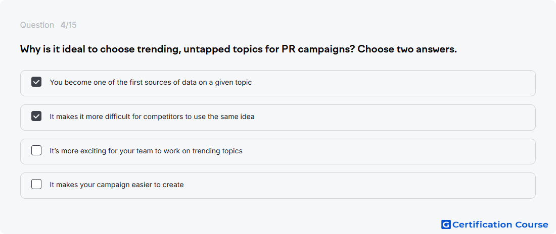Uncheck 'You become one of the first sources' checkbox
The image size is (556, 234).
click(36, 82)
